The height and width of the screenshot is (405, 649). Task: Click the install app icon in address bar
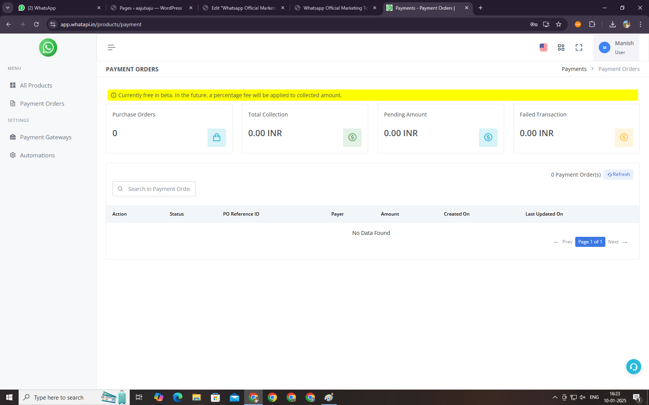tap(546, 24)
